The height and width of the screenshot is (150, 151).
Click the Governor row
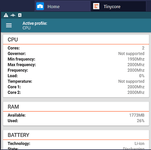(76, 54)
